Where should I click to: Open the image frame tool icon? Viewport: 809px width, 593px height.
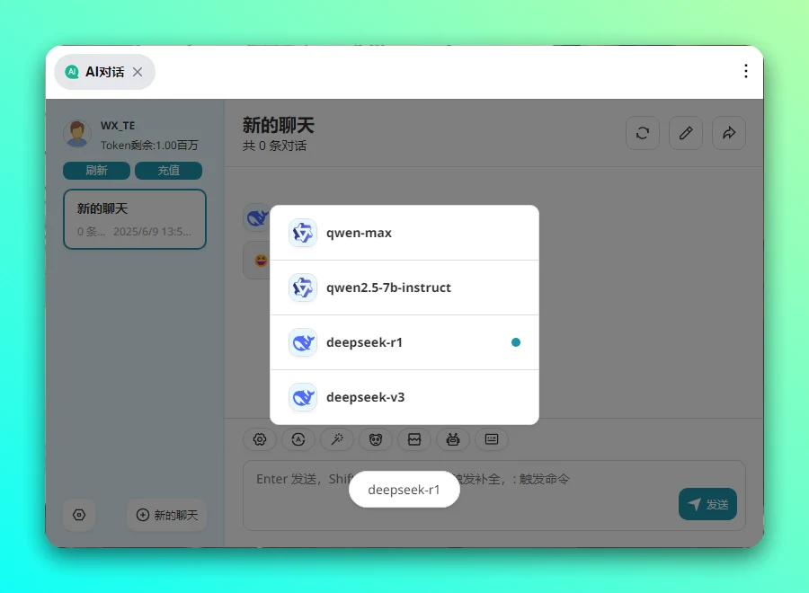[x=414, y=439]
